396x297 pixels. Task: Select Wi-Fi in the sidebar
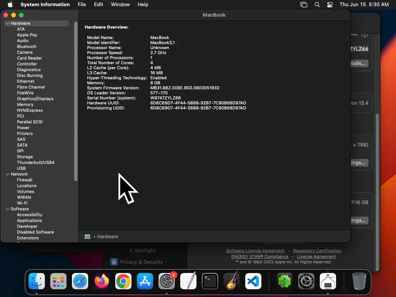point(22,203)
